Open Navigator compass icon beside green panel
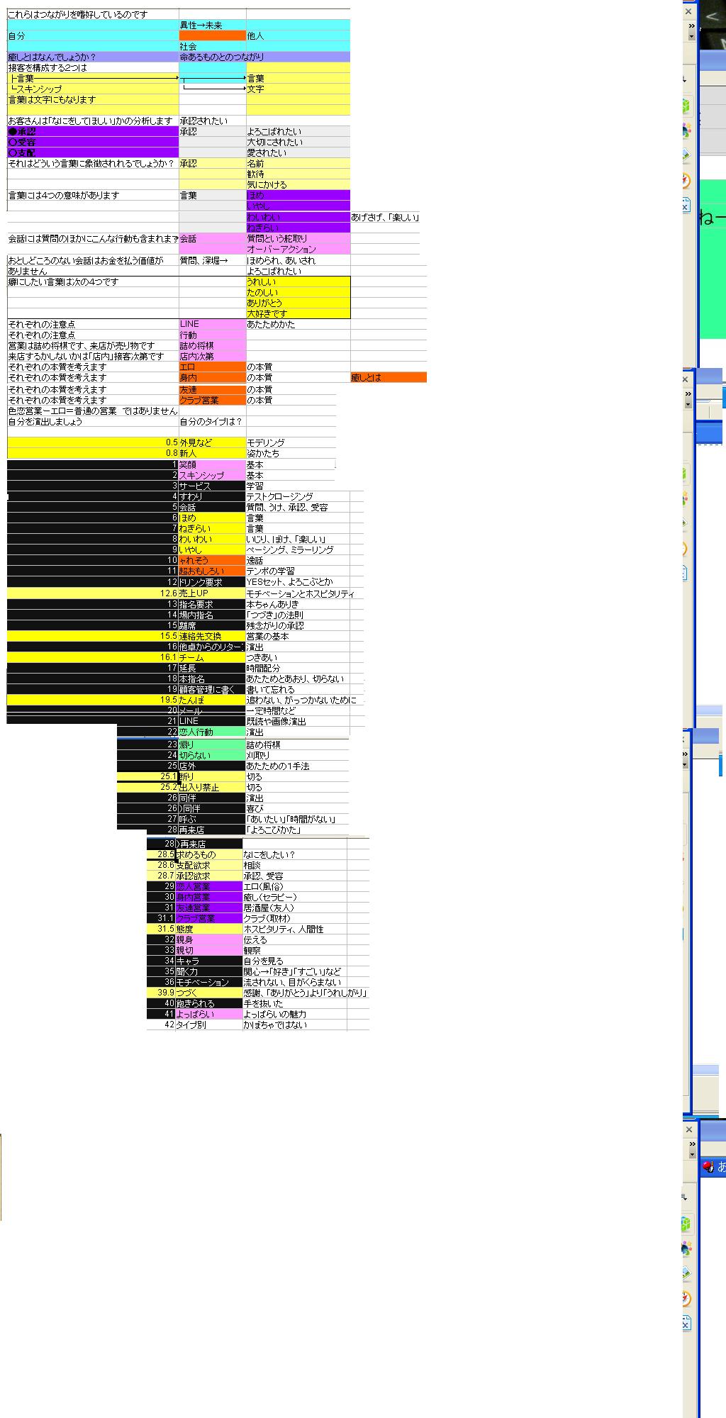 [686, 180]
